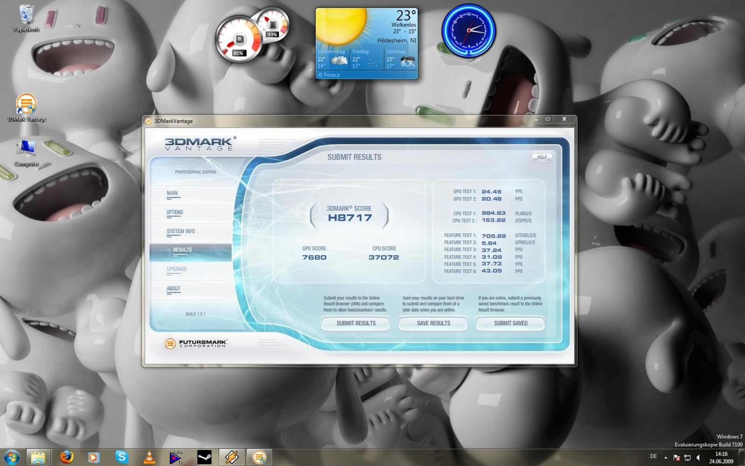The image size is (745, 466).
Task: Open the taskbar clock and date
Action: click(721, 458)
